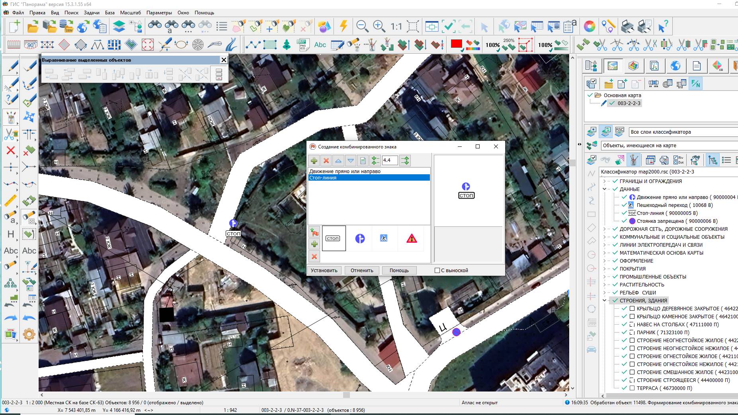The height and width of the screenshot is (415, 738).
Task: Open the 'Все слои классификатора' dropdown
Action: (682, 132)
